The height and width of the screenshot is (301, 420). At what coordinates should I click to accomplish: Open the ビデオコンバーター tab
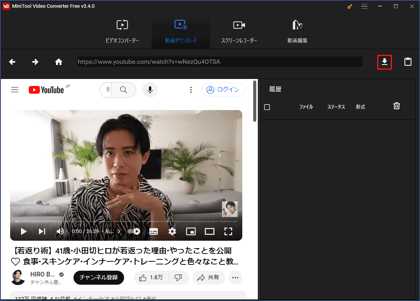(122, 31)
